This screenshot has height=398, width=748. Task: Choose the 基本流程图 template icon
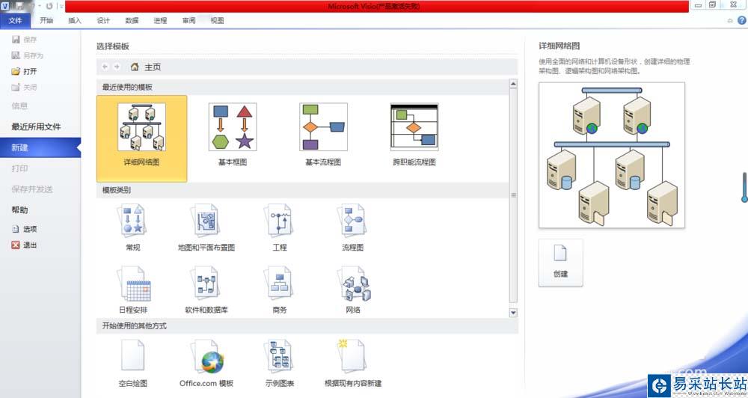coord(323,127)
